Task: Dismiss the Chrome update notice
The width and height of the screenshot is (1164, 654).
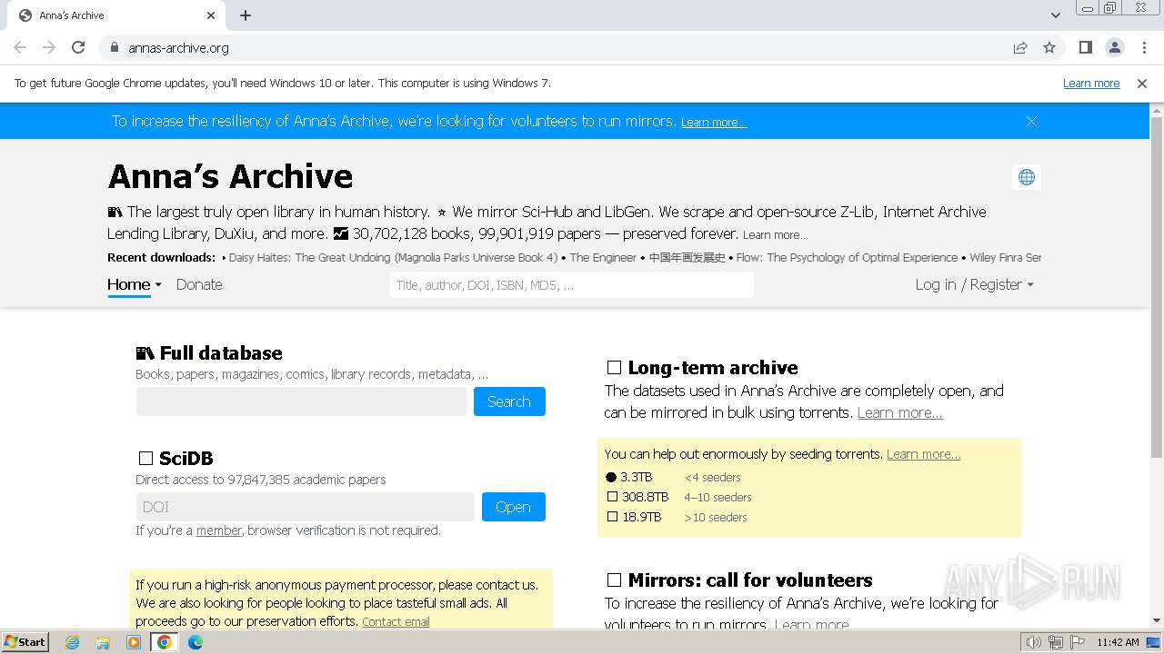Action: [1142, 83]
